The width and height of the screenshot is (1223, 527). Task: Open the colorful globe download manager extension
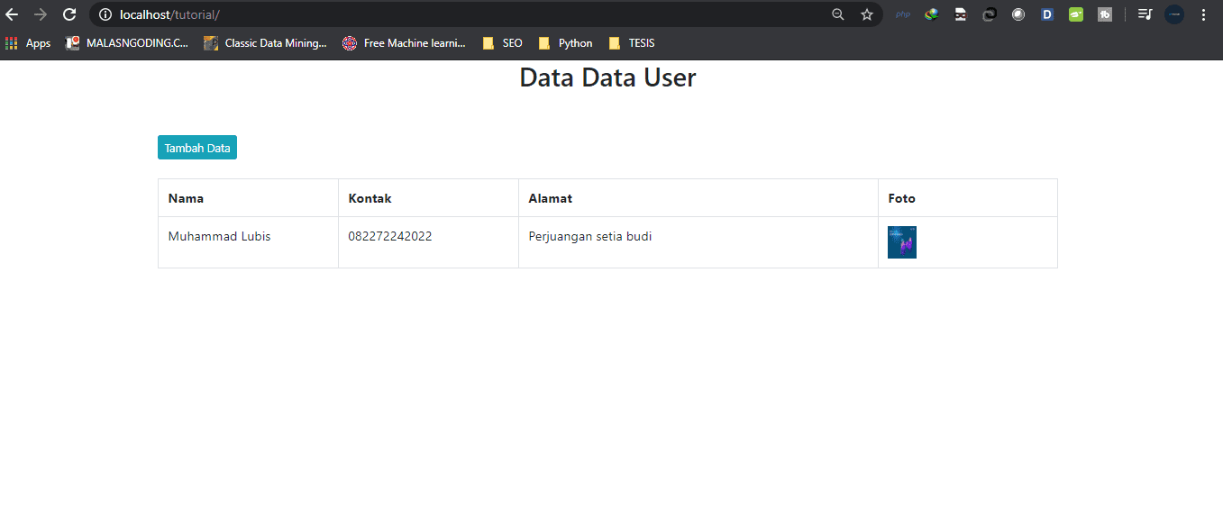click(932, 14)
